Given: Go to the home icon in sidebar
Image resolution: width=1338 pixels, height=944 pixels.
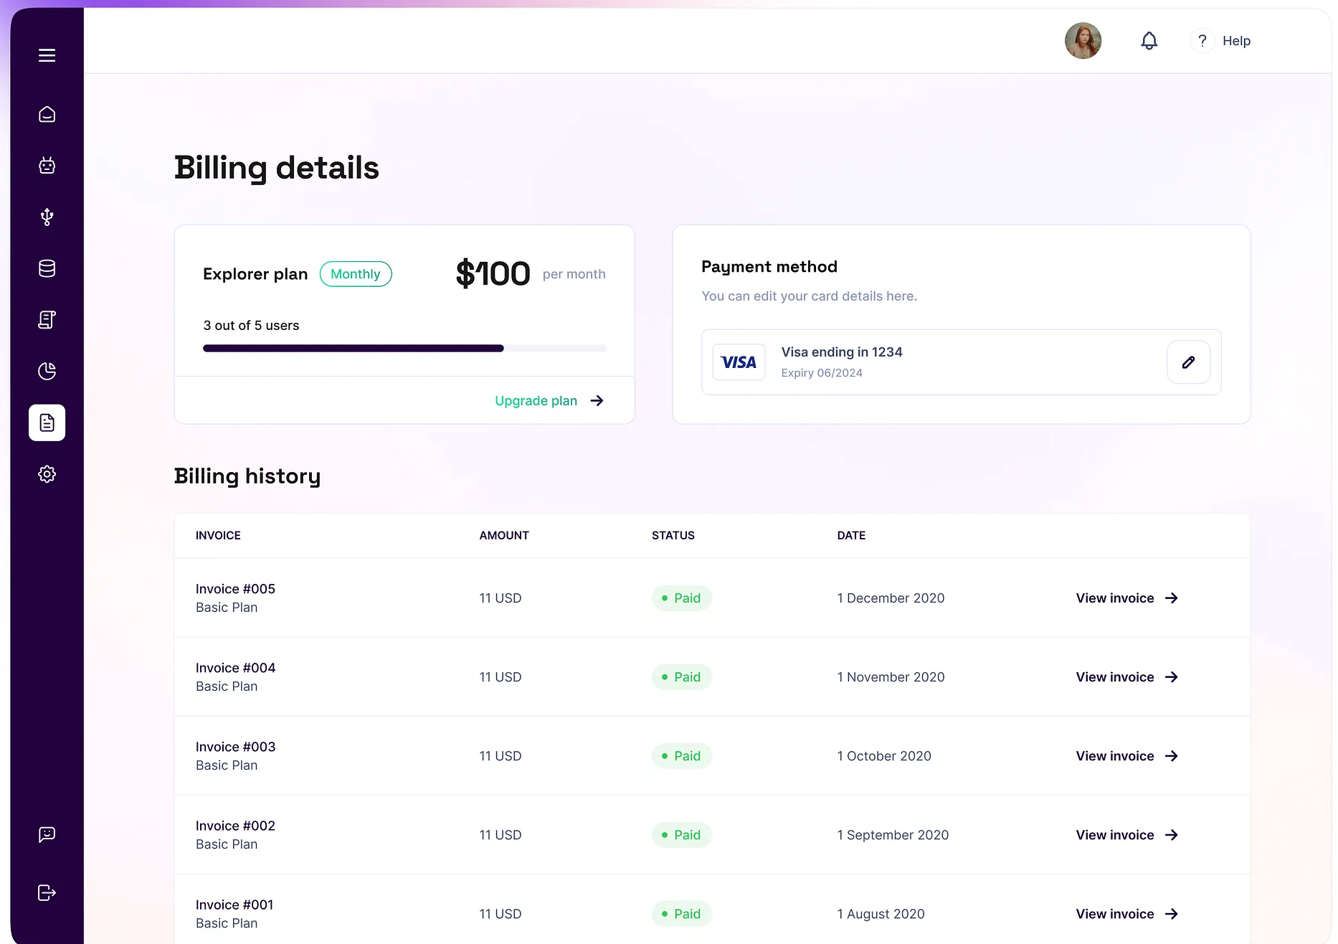Looking at the screenshot, I should 47,115.
